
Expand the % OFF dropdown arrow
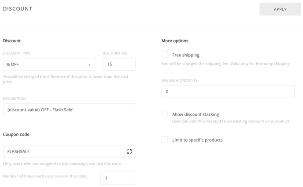(89, 65)
